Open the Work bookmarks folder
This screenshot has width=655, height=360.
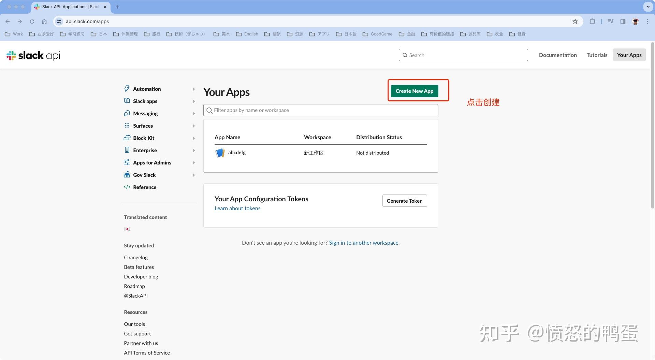14,34
